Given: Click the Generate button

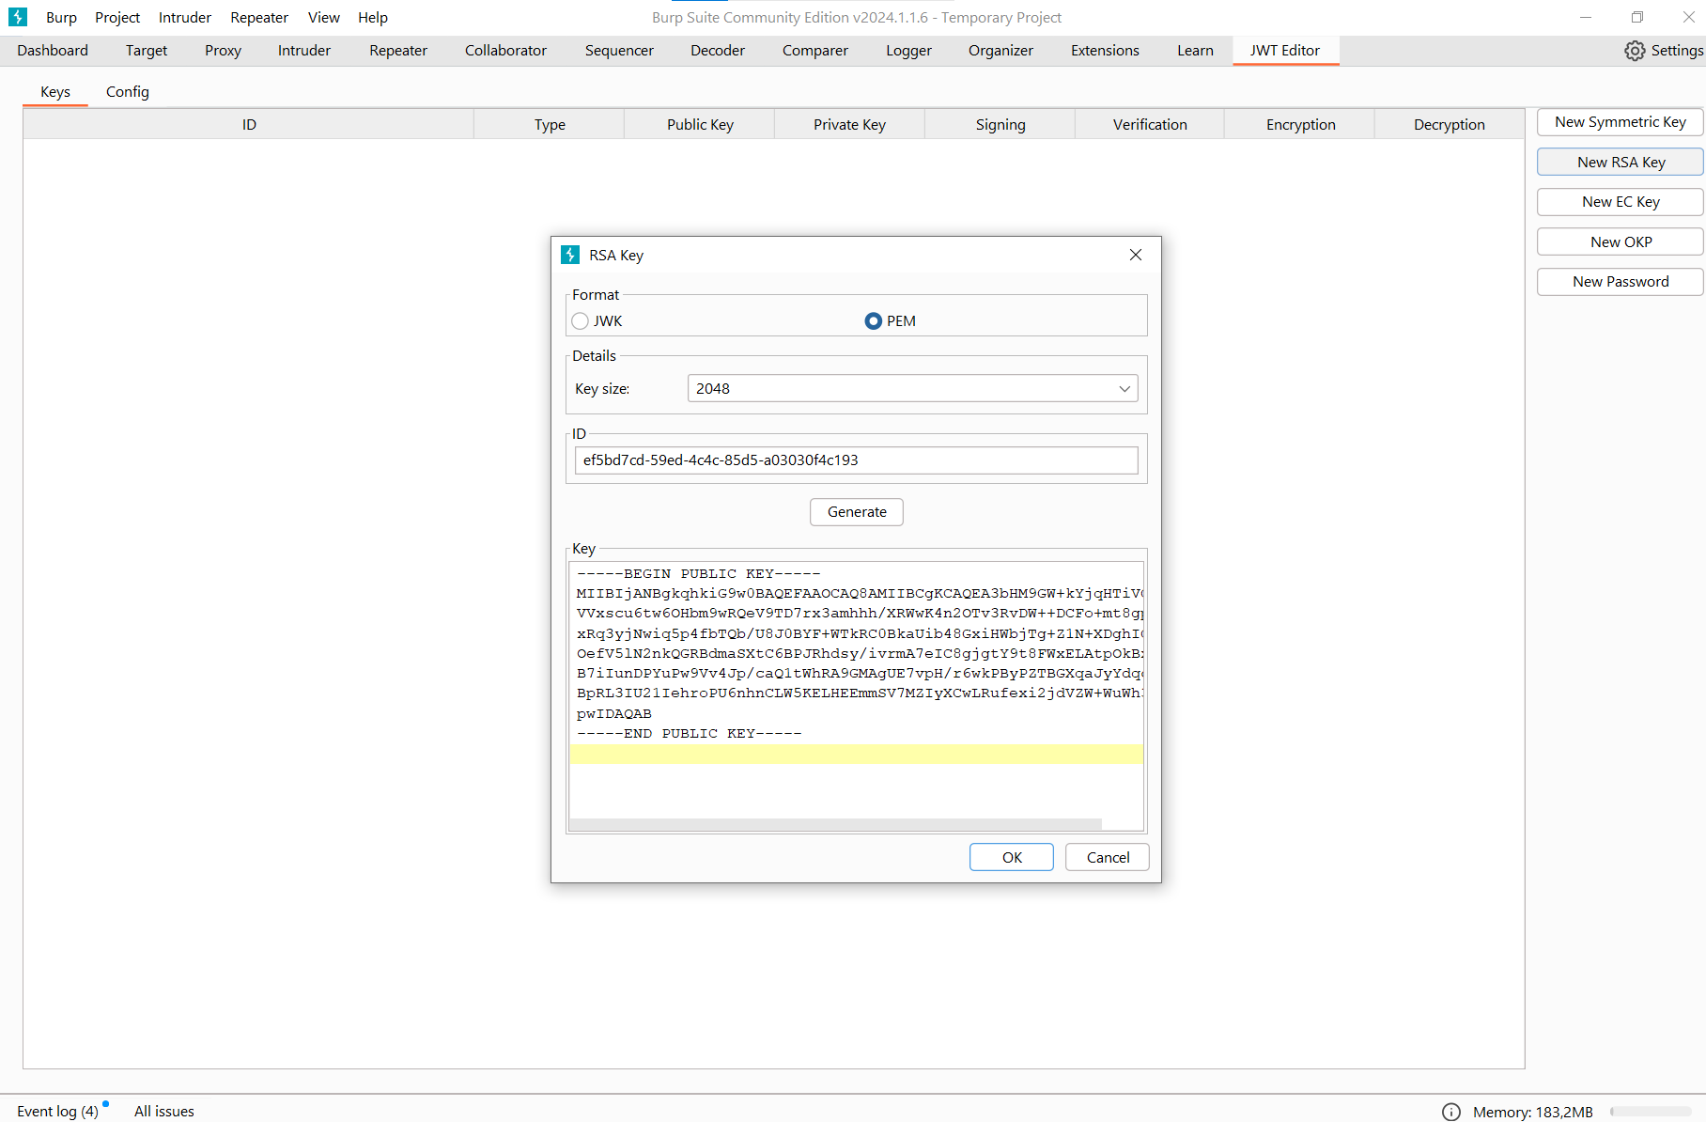Looking at the screenshot, I should (x=857, y=512).
